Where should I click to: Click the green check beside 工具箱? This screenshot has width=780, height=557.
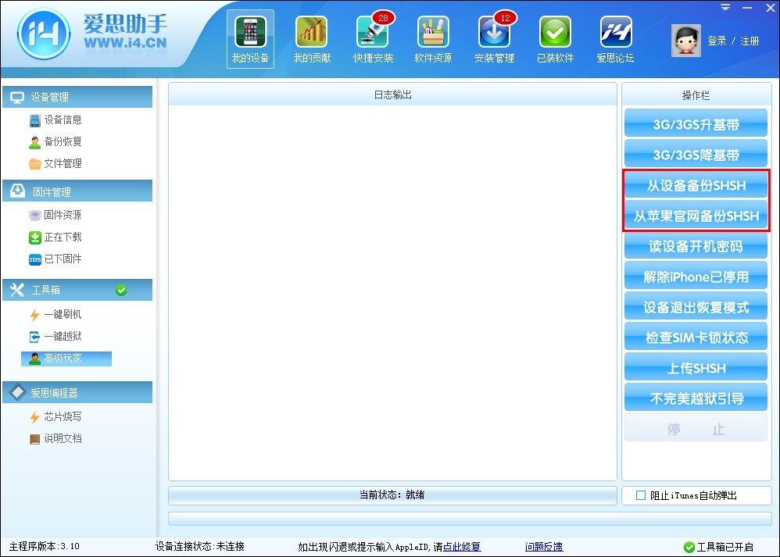coord(121,290)
